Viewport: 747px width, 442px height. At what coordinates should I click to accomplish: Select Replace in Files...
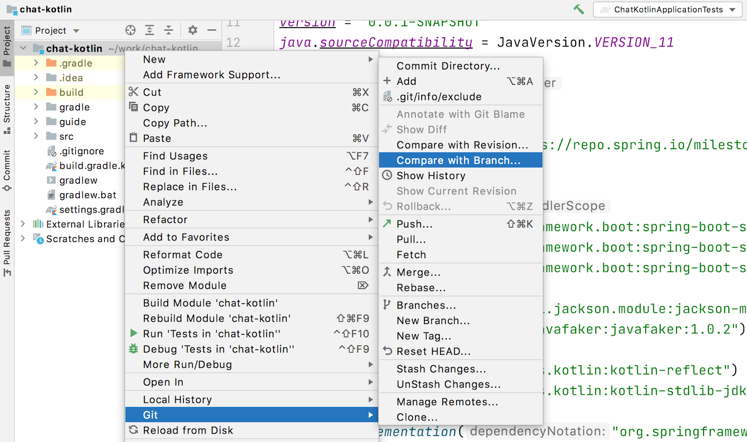(x=251, y=186)
